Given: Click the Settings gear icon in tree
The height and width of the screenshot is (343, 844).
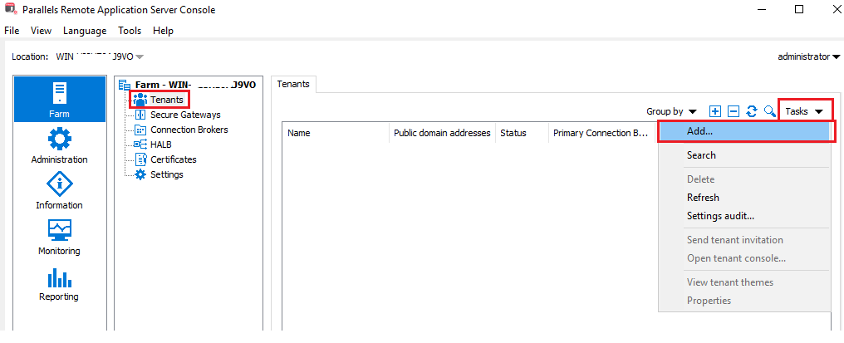Looking at the screenshot, I should [x=140, y=174].
